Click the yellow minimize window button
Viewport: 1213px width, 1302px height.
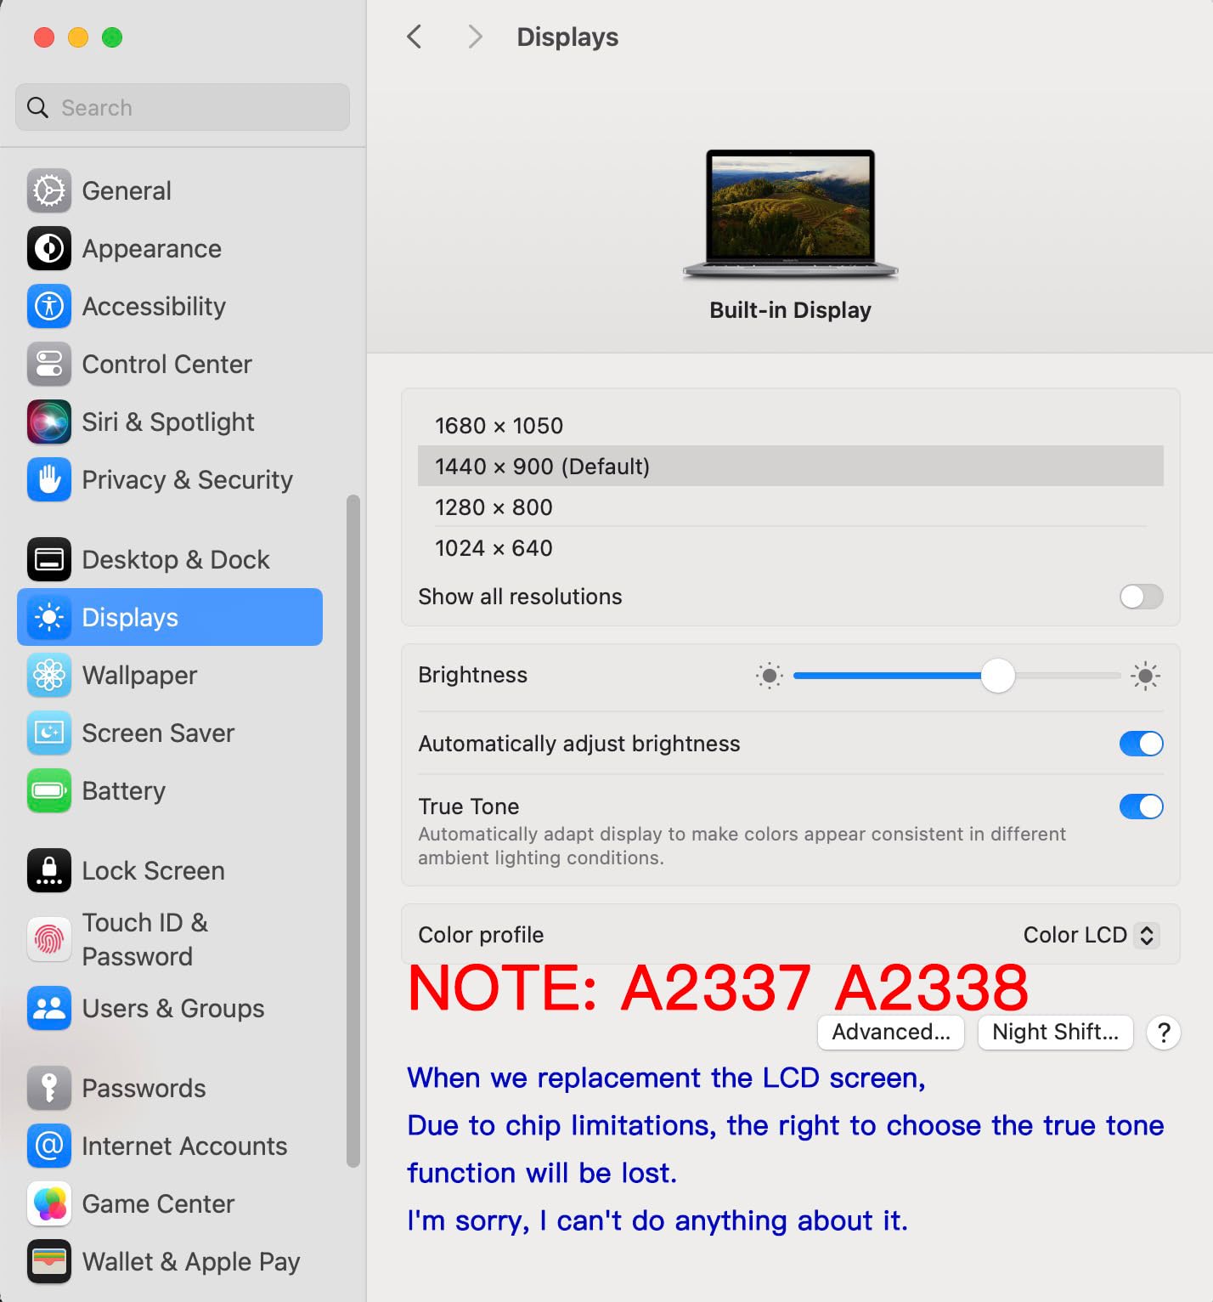78,37
